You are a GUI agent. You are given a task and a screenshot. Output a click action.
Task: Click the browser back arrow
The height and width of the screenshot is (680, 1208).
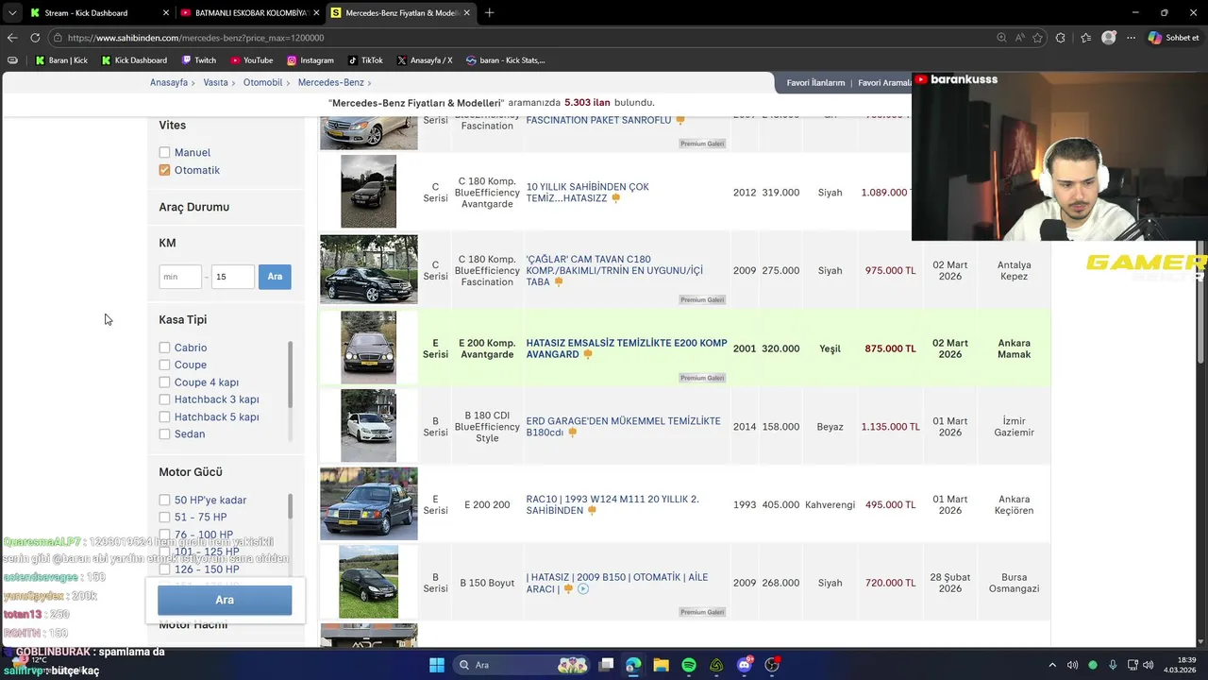click(x=12, y=38)
